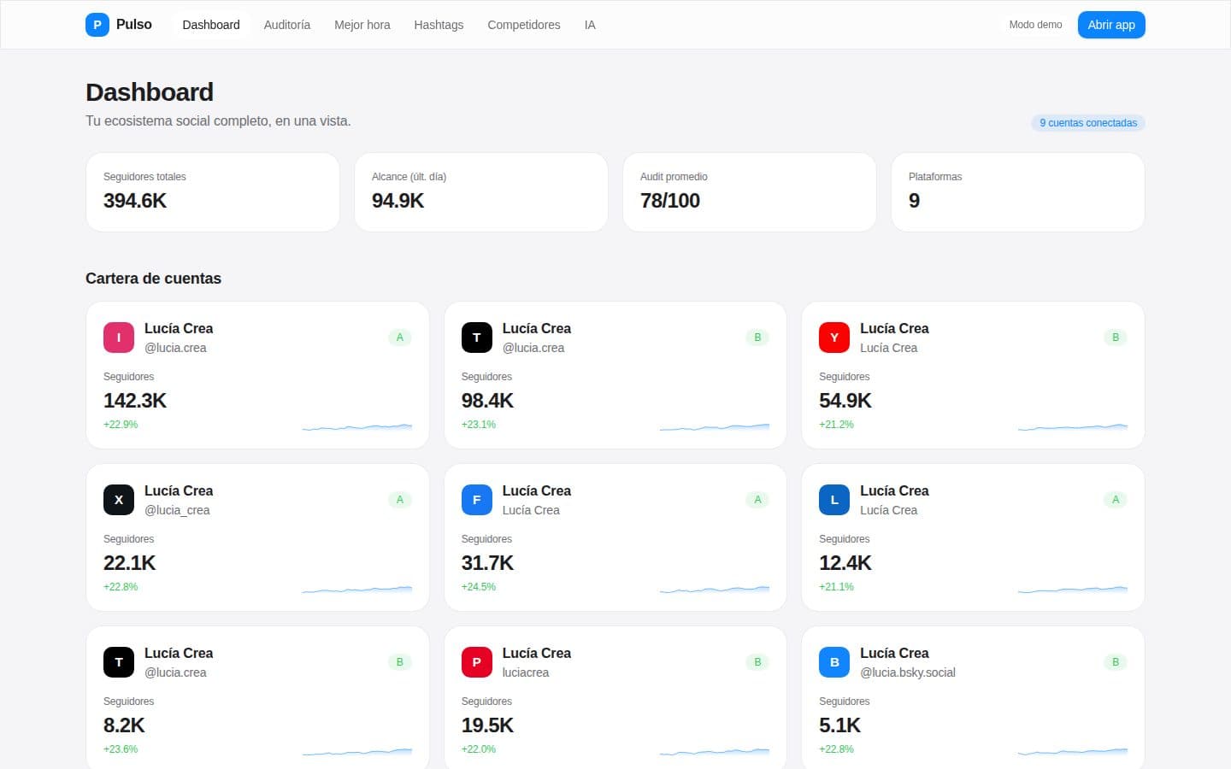The height and width of the screenshot is (769, 1231).
Task: Click the red P icon beside luciacrea
Action: point(477,662)
